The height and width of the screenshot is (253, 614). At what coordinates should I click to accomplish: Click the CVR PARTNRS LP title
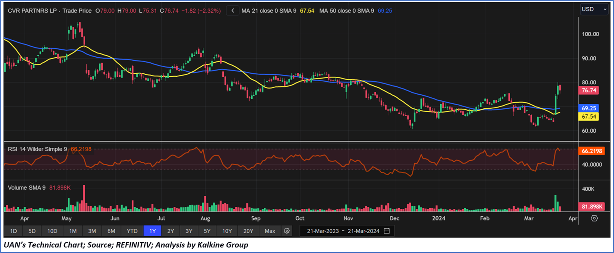click(32, 11)
